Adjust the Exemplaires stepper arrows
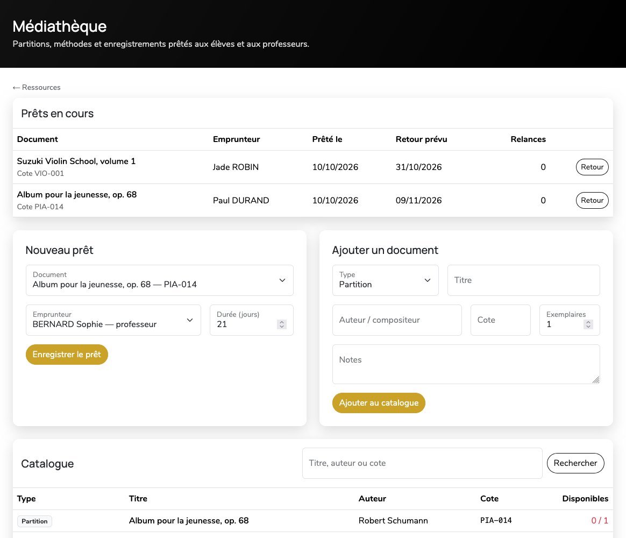626x538 pixels. tap(588, 324)
